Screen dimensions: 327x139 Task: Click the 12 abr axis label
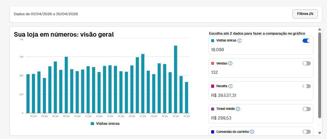tap(88, 116)
